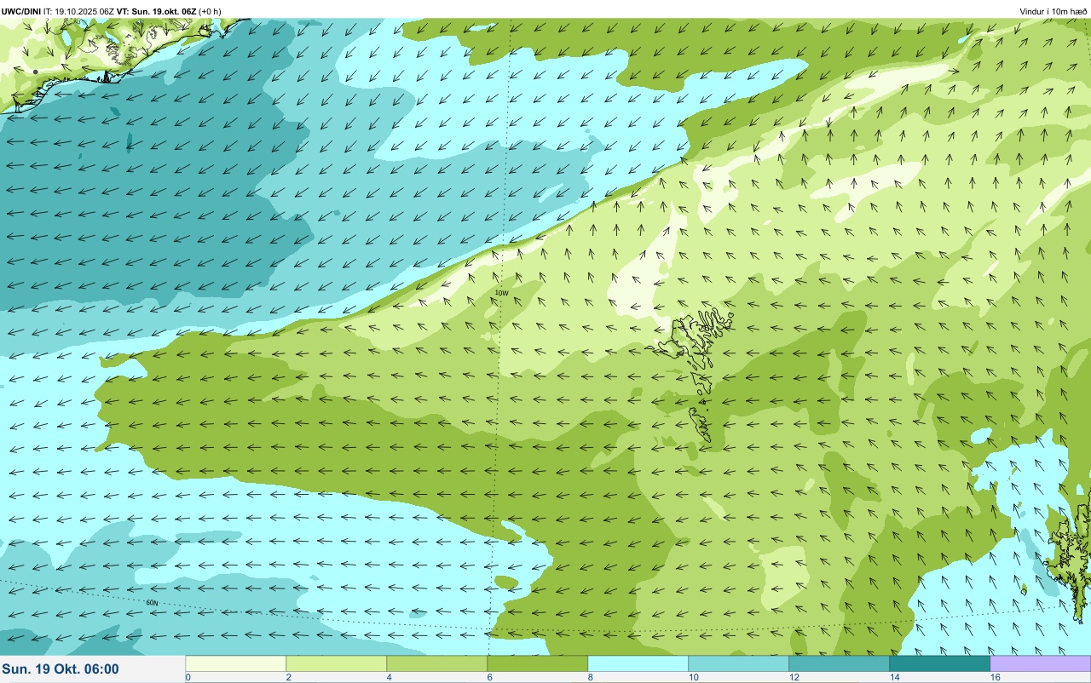
Task: Click the legend scale value '10'
Action: click(x=693, y=677)
